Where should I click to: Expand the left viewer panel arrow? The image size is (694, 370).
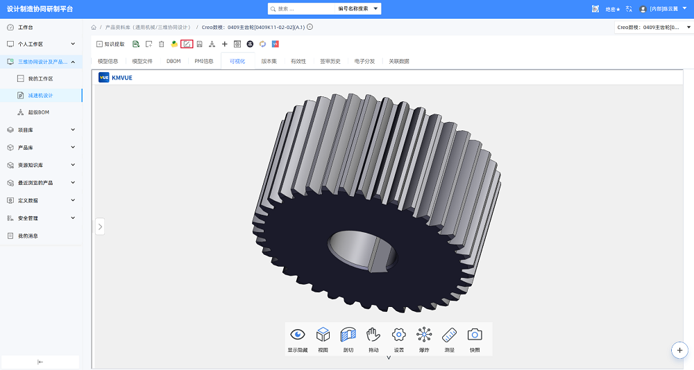[100, 227]
